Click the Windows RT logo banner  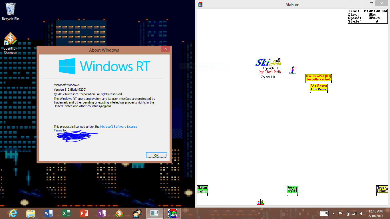pyautogui.click(x=104, y=66)
